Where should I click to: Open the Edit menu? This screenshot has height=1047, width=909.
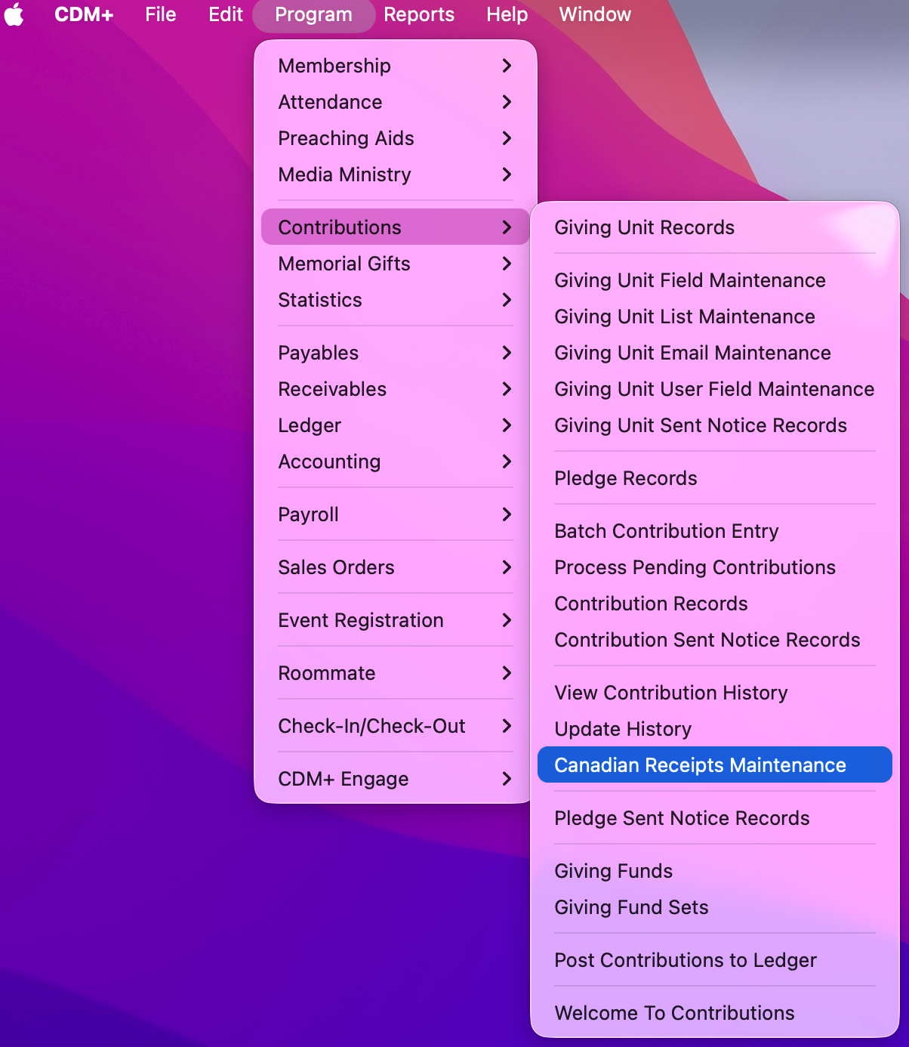click(226, 14)
